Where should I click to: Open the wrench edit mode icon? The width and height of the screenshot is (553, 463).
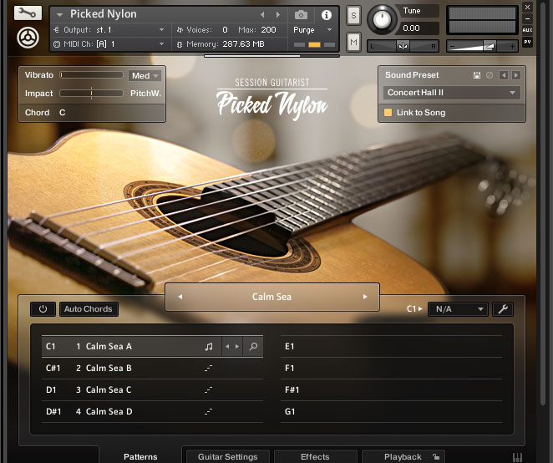pyautogui.click(x=28, y=13)
